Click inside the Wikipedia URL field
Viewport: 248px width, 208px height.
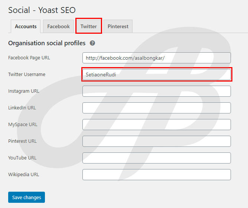(x=157, y=175)
